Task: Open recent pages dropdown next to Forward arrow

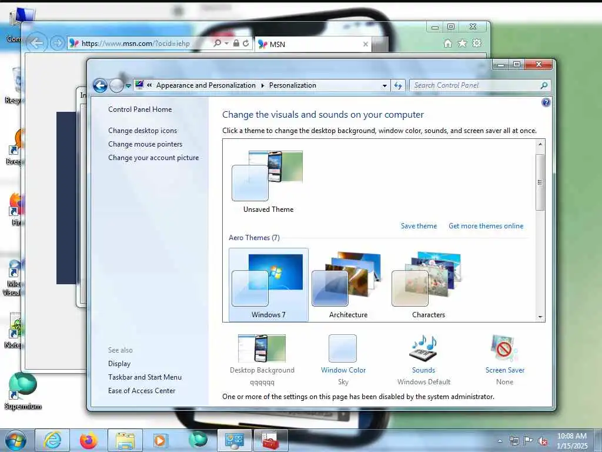Action: [128, 86]
